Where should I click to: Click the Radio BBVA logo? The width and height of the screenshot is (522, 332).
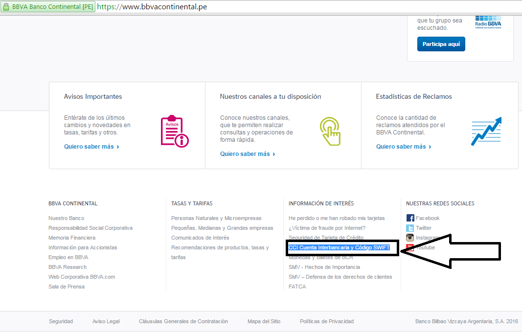point(488,22)
